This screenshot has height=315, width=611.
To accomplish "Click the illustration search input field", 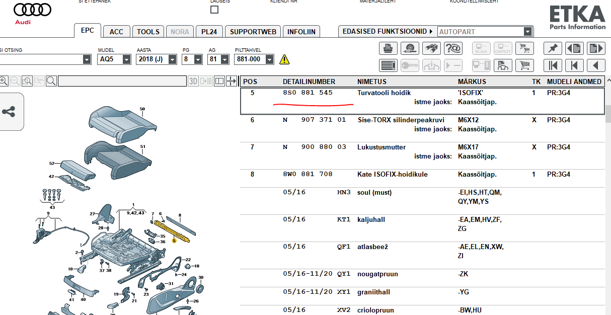I will tap(122, 81).
